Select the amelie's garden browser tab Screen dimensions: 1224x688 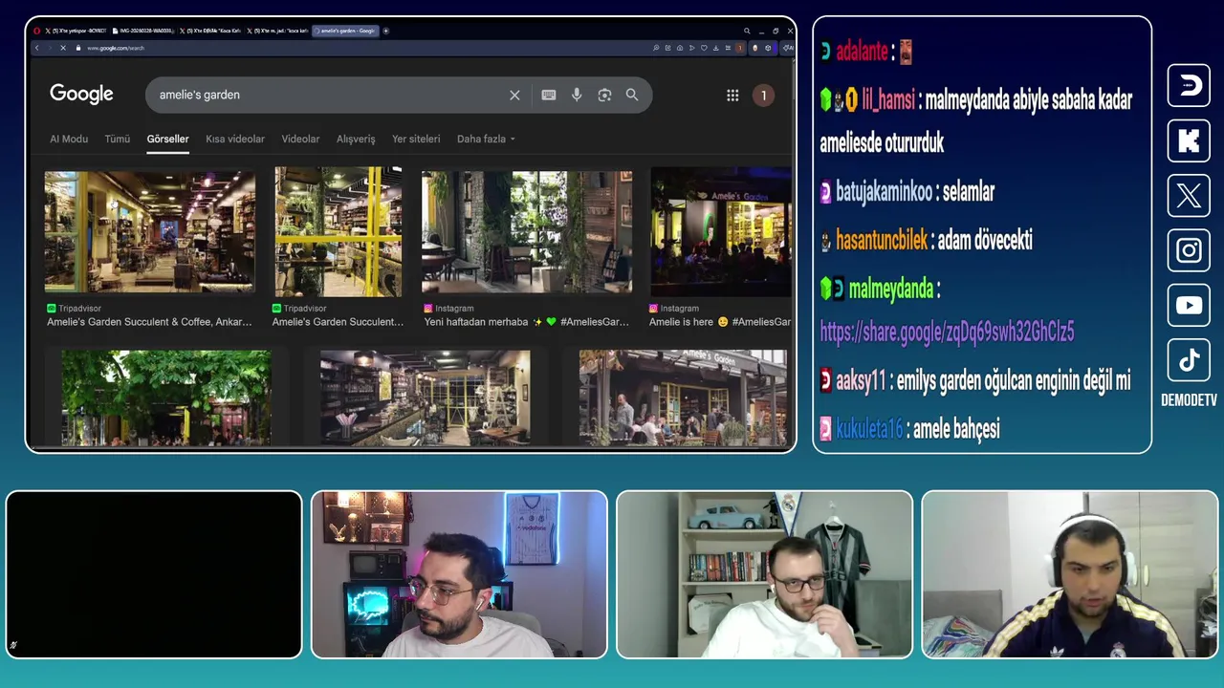click(345, 31)
